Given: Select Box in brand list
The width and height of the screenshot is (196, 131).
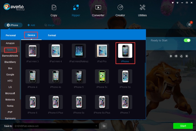Looking at the screenshot, I should pyautogui.click(x=10, y=68).
